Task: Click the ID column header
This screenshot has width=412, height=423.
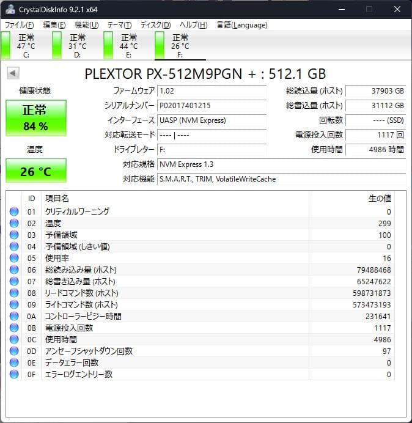Action: pos(32,199)
